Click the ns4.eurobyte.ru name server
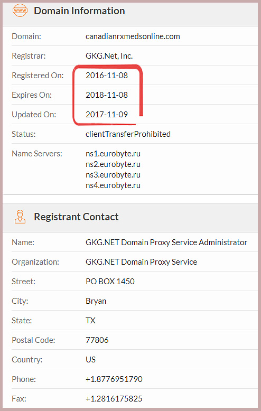Viewport: 261px width, 411px height. 113,185
